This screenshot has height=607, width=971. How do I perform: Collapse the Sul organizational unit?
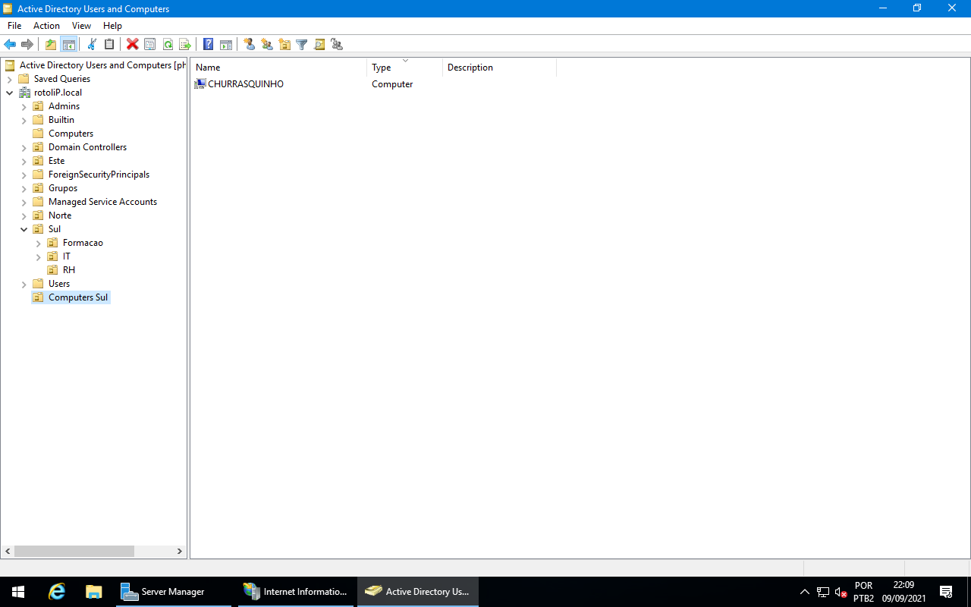tap(24, 229)
